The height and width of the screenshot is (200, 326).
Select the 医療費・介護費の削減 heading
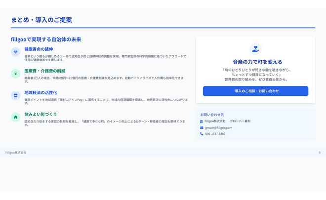pyautogui.click(x=44, y=71)
